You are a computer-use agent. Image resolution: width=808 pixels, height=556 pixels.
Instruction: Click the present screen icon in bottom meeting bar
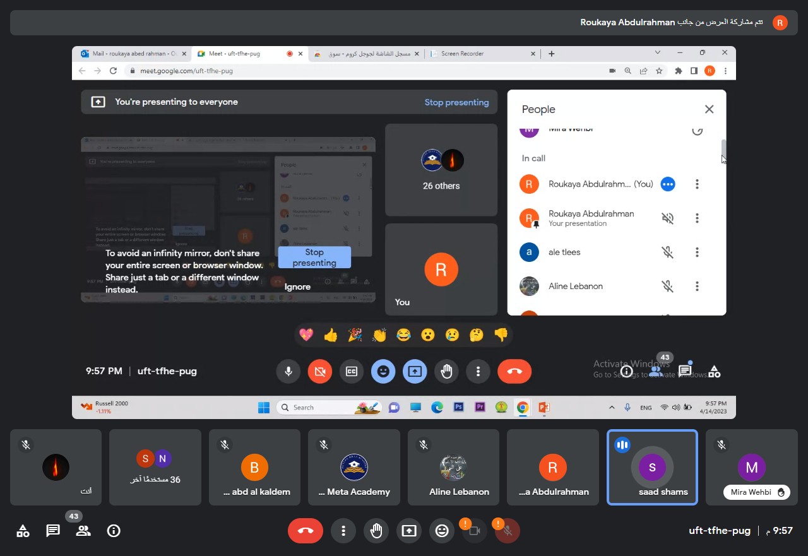409,531
